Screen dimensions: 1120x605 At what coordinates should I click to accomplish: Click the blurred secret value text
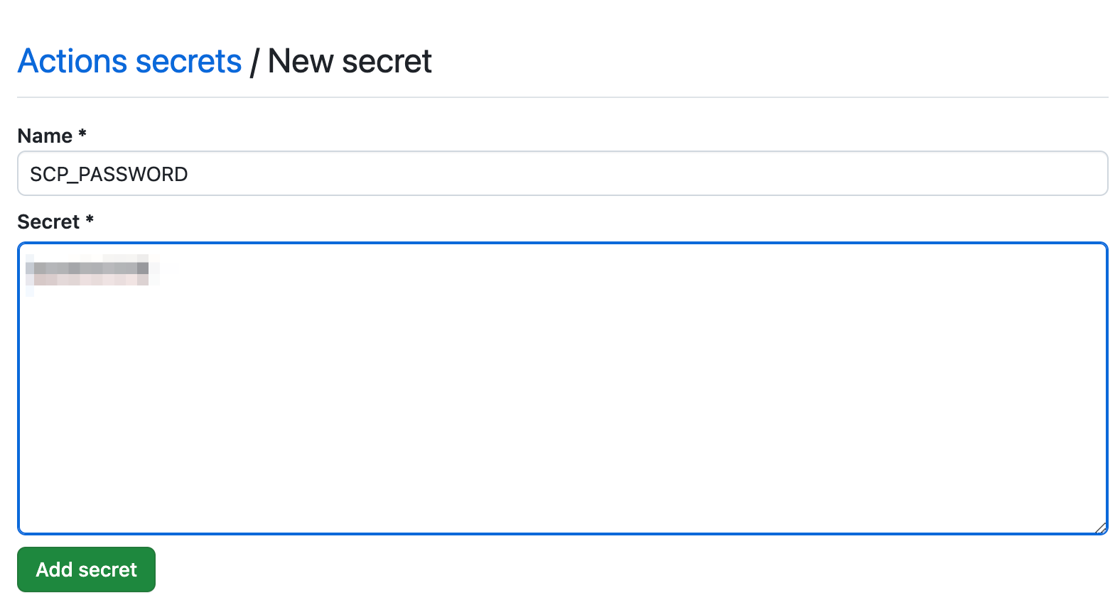pyautogui.click(x=87, y=269)
